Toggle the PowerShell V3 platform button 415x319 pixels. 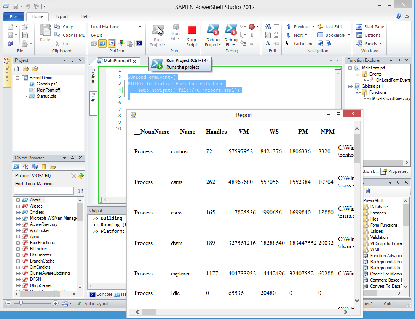pos(102,43)
